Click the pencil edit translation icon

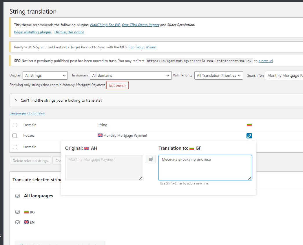[249, 136]
